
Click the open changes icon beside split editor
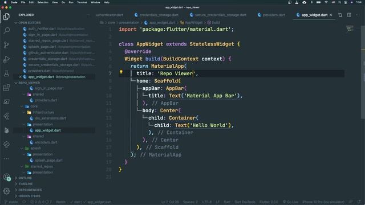pyautogui.click(x=340, y=15)
